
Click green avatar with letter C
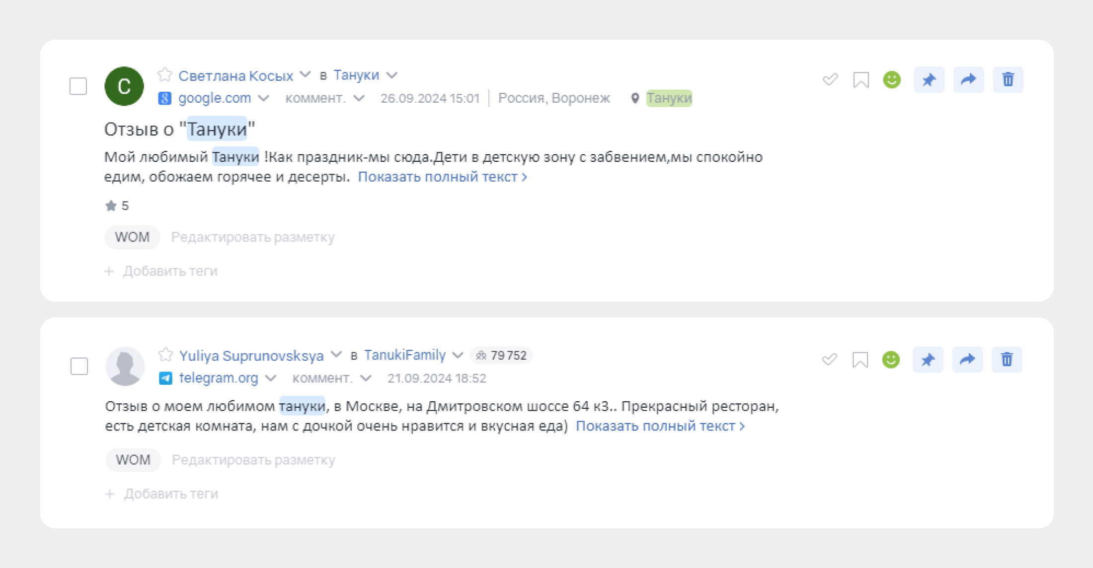point(124,86)
